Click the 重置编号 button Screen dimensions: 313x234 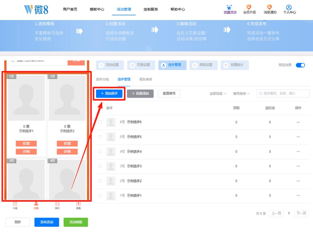tap(169, 93)
